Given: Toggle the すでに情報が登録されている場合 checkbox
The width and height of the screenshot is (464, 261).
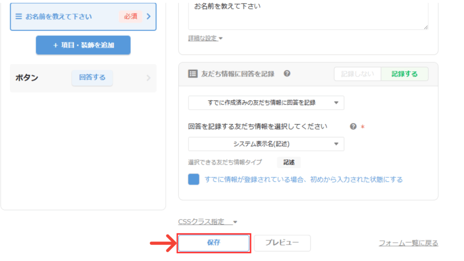Looking at the screenshot, I should (x=193, y=179).
